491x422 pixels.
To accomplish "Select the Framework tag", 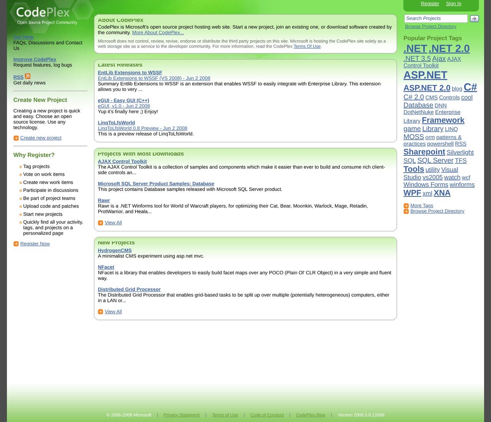I will click(443, 120).
